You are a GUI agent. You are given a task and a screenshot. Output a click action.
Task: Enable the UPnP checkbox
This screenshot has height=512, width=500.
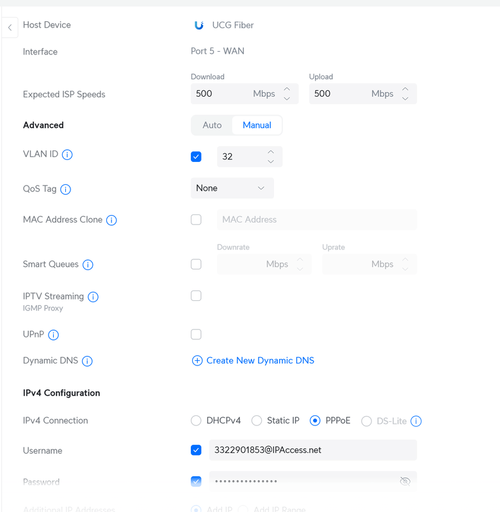tap(196, 334)
